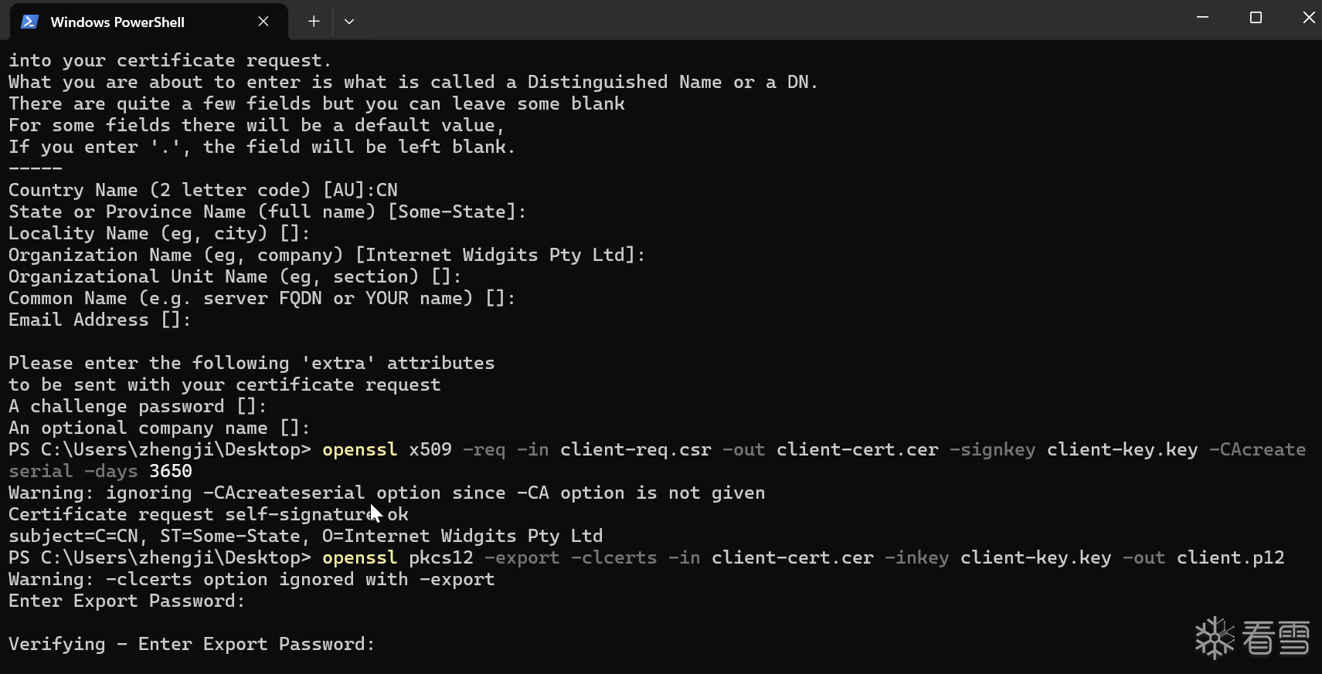Screen dimensions: 1322x674
Task: Click the PowerShell icon on the tab
Action: tap(29, 22)
